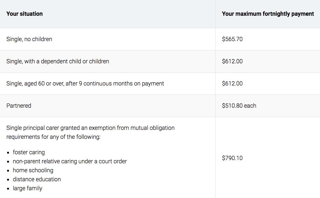
Task: Select the "large family" bullet item
Action: (x=28, y=188)
